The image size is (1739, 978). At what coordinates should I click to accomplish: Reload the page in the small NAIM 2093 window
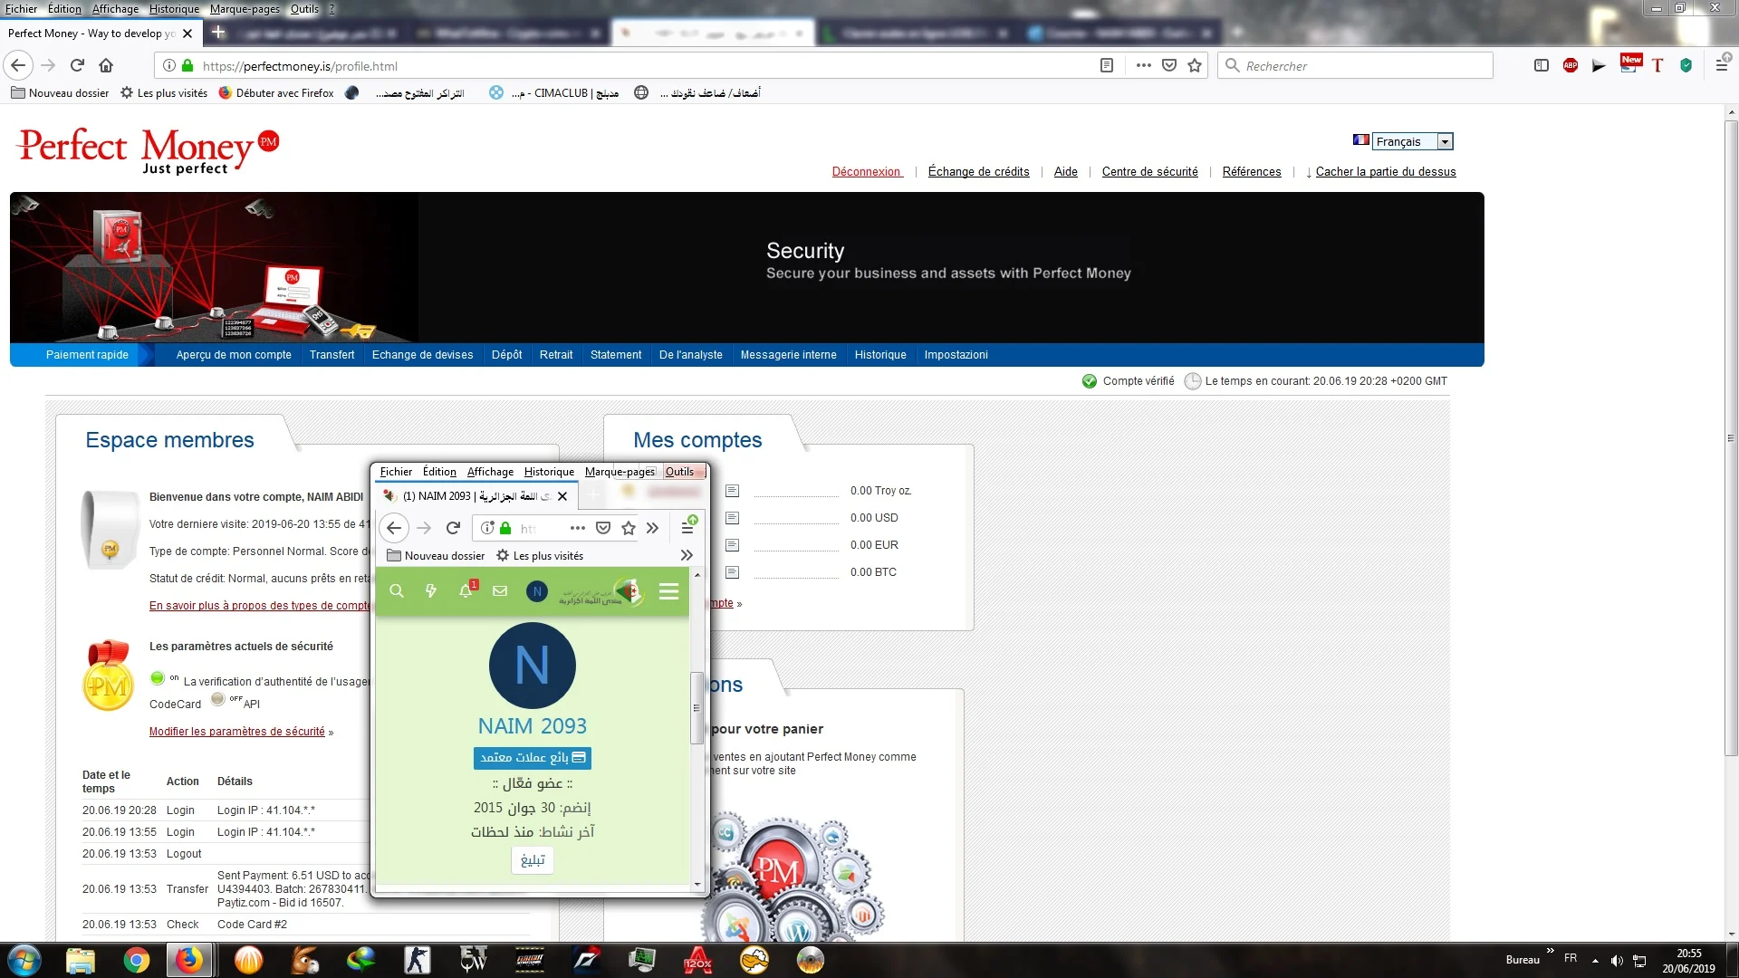coord(453,528)
